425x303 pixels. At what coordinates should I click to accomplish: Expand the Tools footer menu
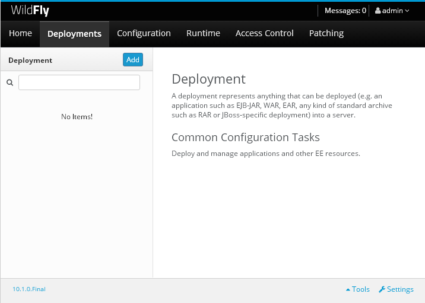358,289
